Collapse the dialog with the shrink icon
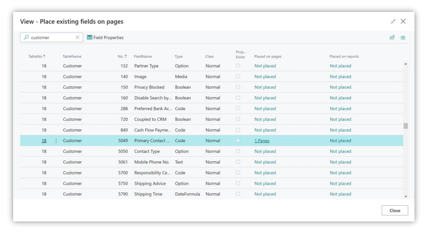 point(393,22)
